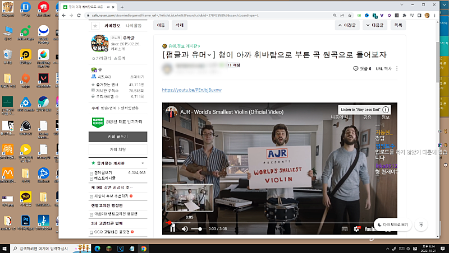
Task: Click the AJR channel avatar in video
Action: coord(171,111)
